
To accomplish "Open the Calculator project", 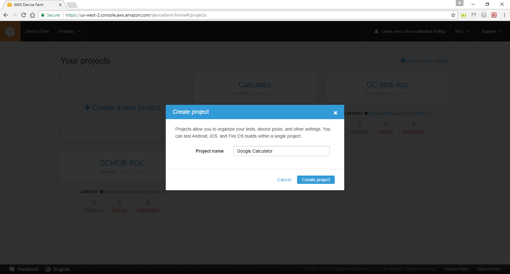I will (255, 85).
